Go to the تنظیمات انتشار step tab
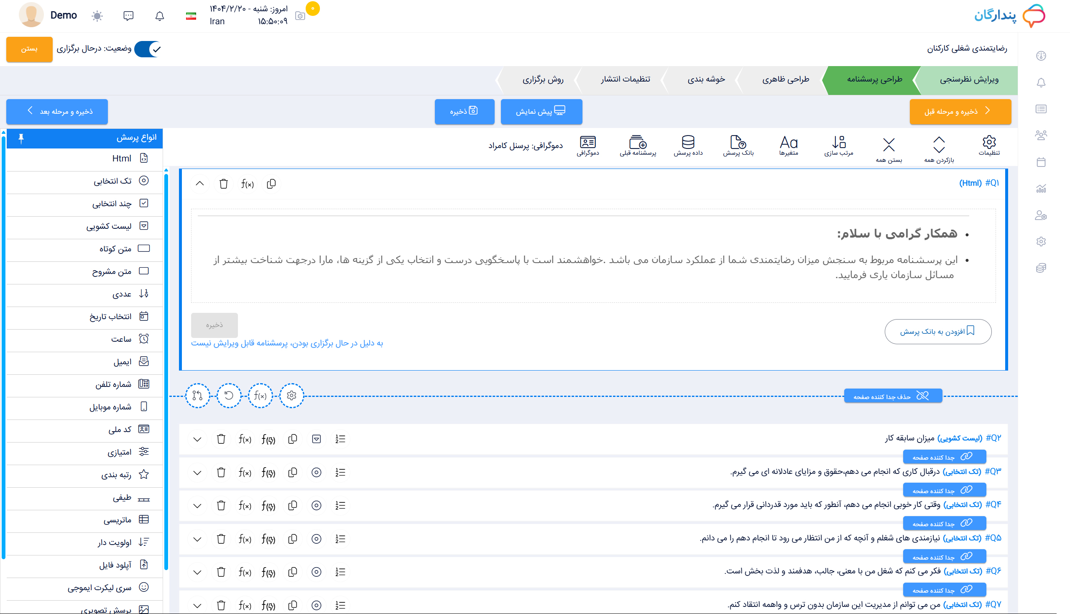This screenshot has width=1070, height=614. click(625, 79)
